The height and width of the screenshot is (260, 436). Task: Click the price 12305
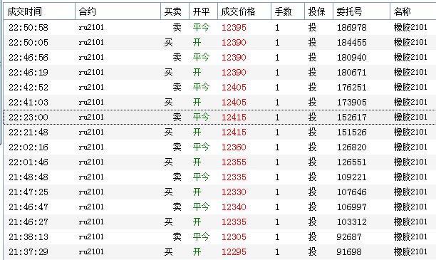pos(234,237)
